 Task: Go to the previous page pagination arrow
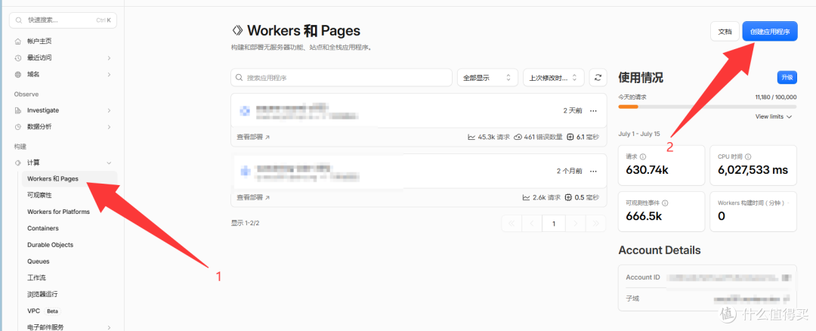(x=532, y=223)
